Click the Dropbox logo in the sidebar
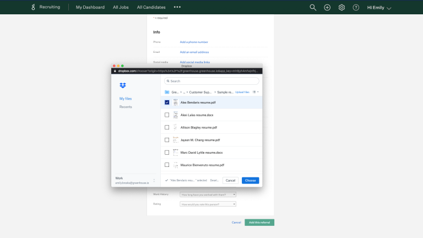This screenshot has height=238, width=423. coord(123,85)
